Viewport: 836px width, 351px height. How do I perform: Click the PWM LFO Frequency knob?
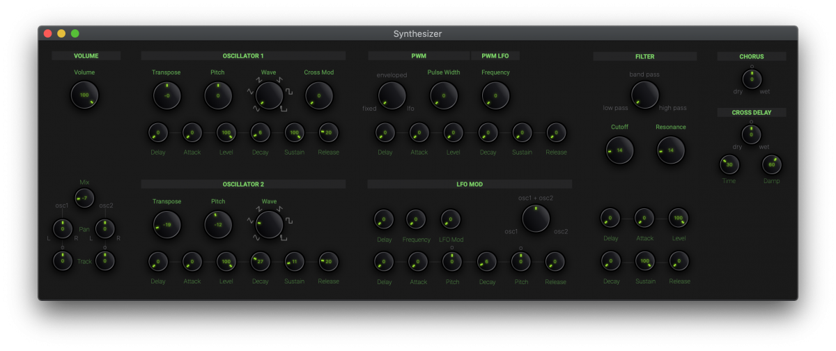pyautogui.click(x=495, y=95)
